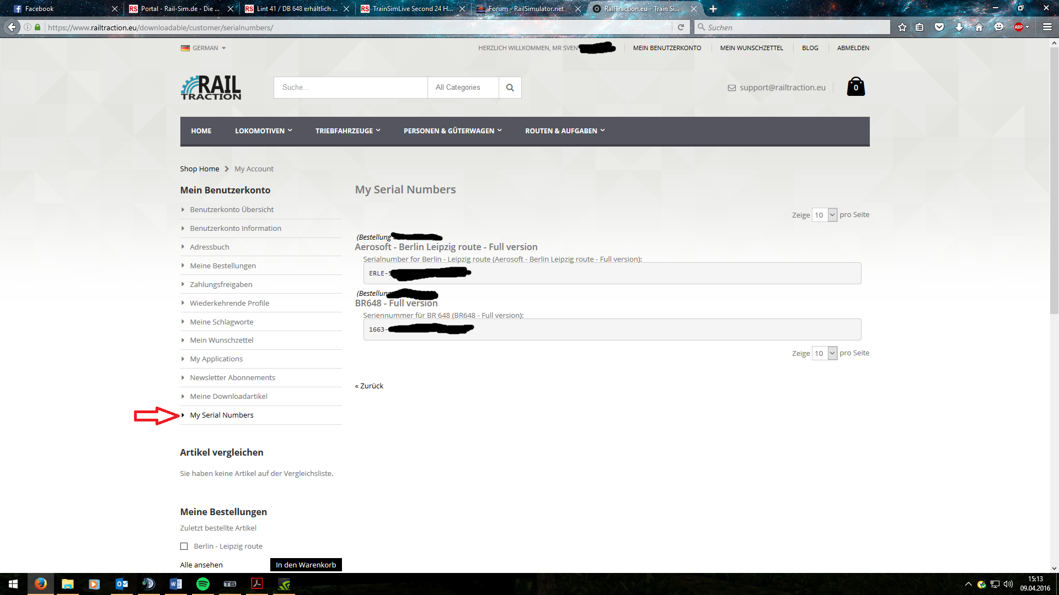1059x595 pixels.
Task: Click the Suche search input field
Action: pos(350,88)
